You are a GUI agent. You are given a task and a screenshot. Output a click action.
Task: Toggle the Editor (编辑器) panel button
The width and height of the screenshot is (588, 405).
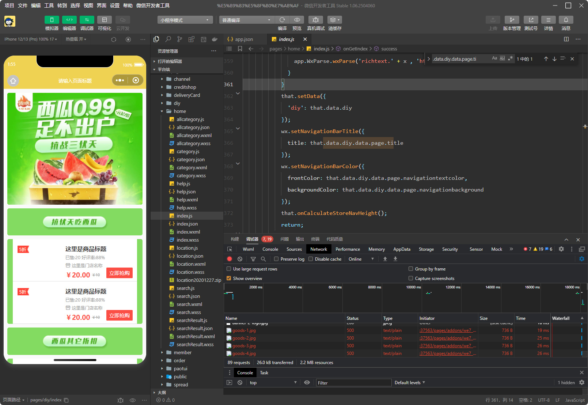tap(69, 20)
